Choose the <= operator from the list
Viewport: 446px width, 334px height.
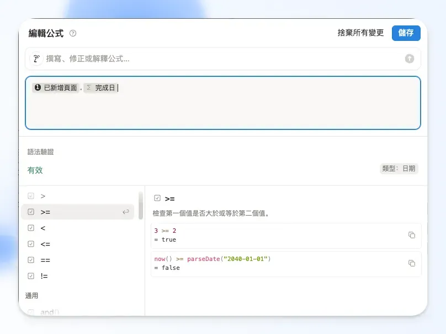pos(78,244)
